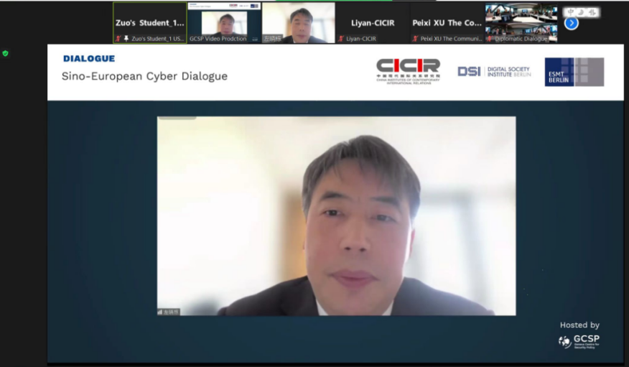Toggle the moon icon in IME bar

coord(582,12)
